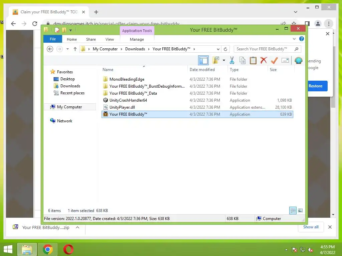Go forward in Explorer navigation
The image size is (342, 256).
click(59, 49)
